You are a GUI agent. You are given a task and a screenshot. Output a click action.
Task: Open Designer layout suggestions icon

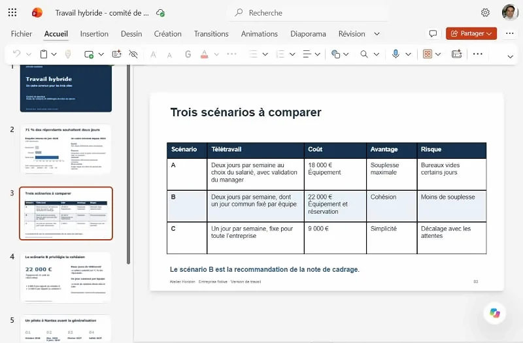point(117,54)
